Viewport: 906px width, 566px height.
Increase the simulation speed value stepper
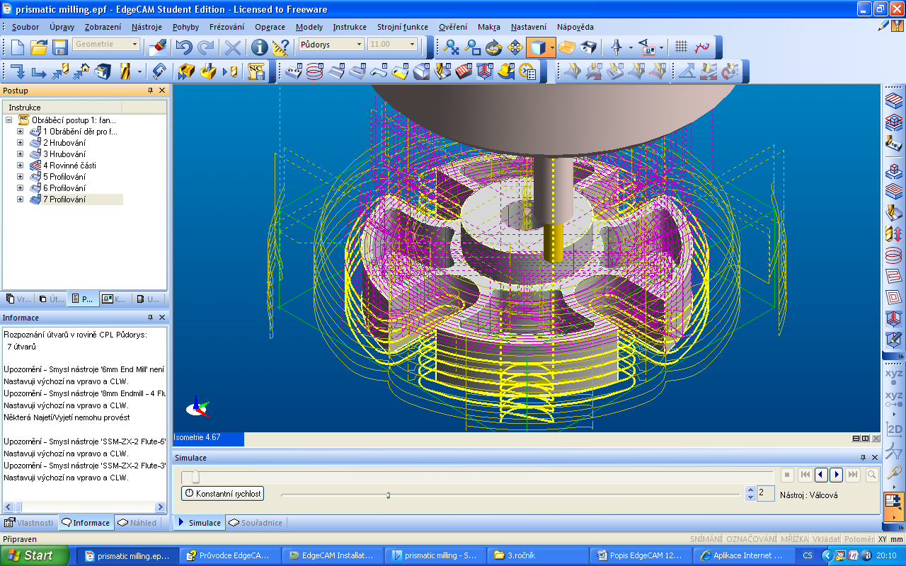tap(751, 490)
